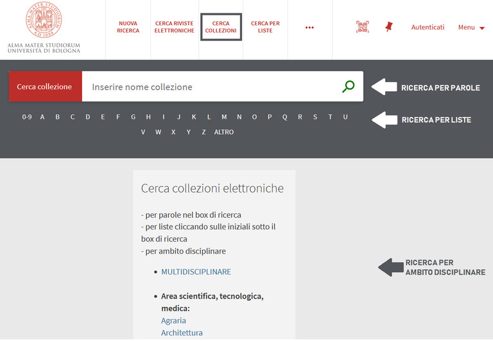Image resolution: width=493 pixels, height=341 pixels.
Task: Click the red pin favorites icon
Action: 388,27
